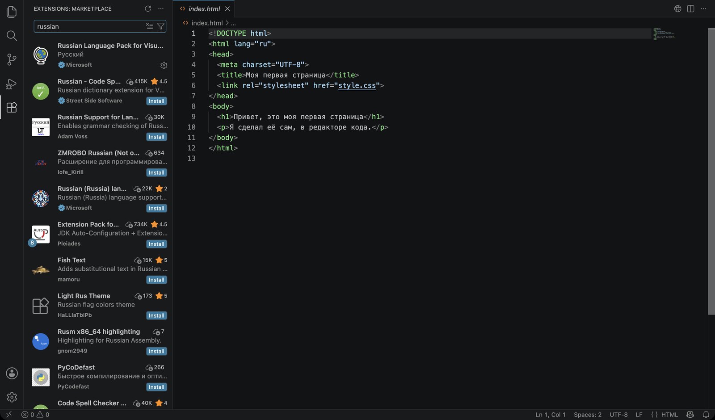Install the Light Rus Theme extension
Screen dimensions: 715x420
(x=156, y=315)
